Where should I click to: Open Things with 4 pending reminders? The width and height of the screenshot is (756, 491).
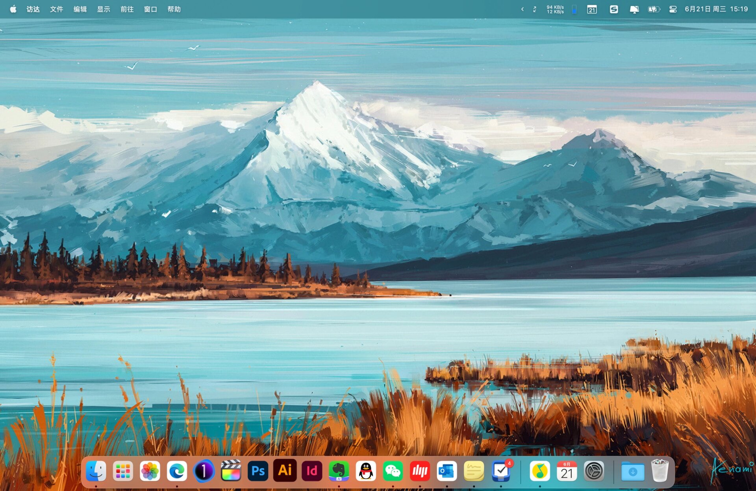pos(501,471)
